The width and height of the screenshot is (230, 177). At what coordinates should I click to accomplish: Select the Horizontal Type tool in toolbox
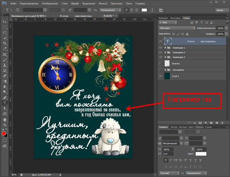click(x=5, y=103)
